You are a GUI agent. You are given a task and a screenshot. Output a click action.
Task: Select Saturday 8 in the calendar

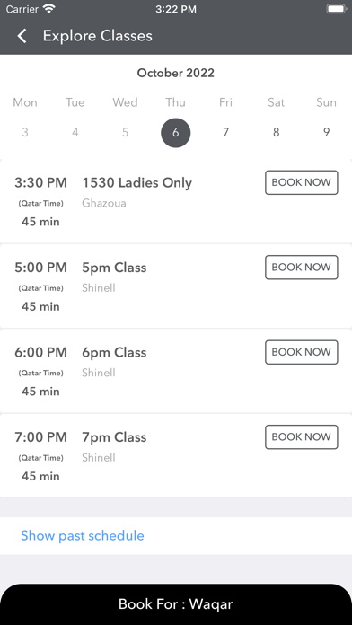[276, 132]
